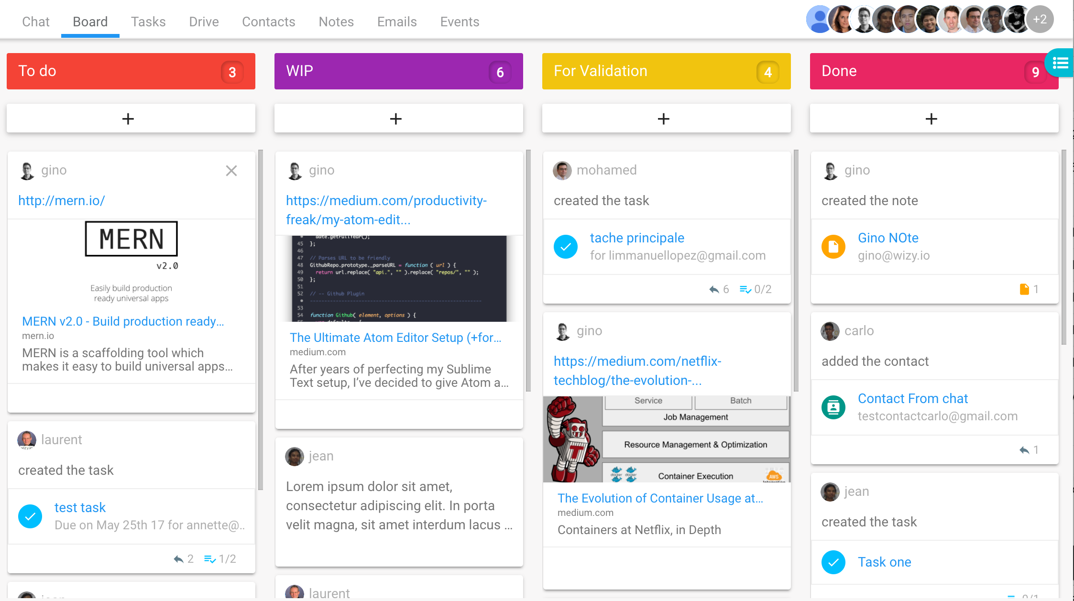
Task: Show the +2 additional members
Action: tap(1040, 20)
